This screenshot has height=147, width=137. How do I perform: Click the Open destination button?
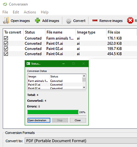coord(39,120)
